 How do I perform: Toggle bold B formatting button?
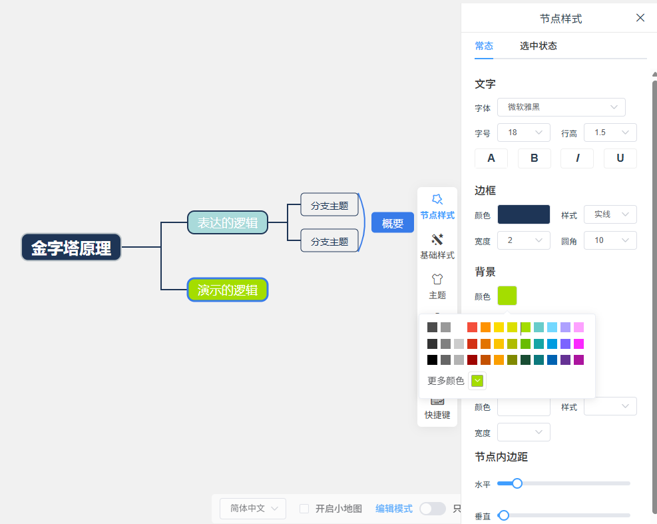(x=535, y=158)
